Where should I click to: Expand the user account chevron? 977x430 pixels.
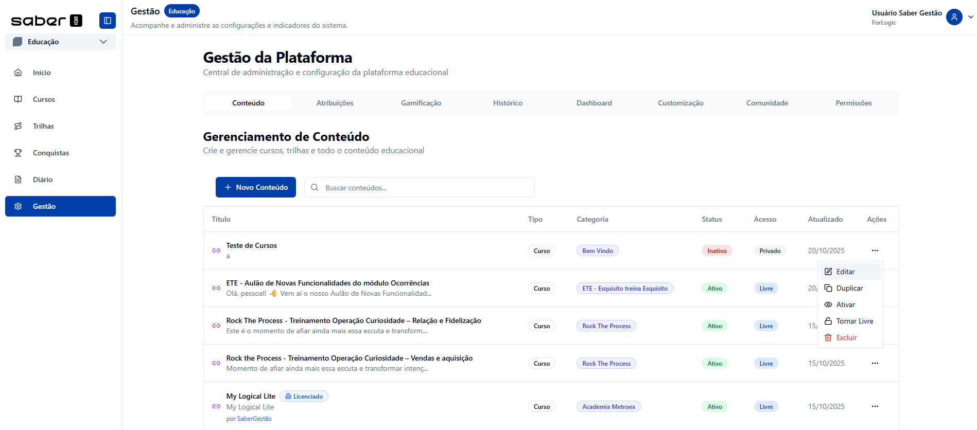(970, 17)
